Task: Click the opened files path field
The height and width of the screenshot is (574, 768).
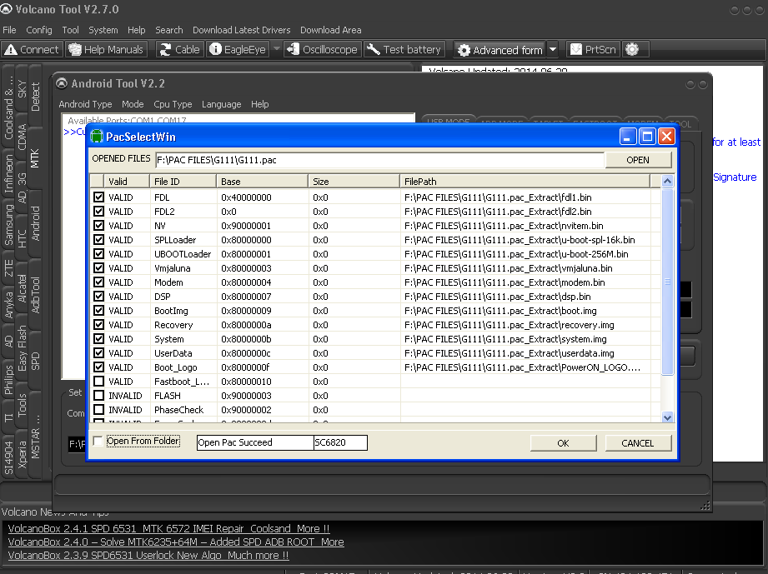Action: pos(379,160)
